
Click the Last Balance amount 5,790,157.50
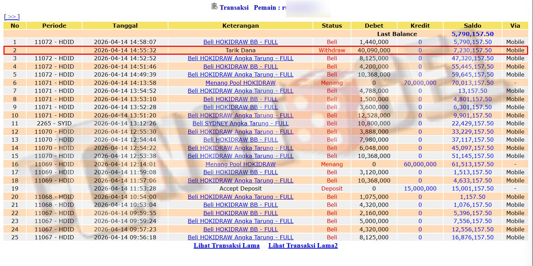click(472, 34)
